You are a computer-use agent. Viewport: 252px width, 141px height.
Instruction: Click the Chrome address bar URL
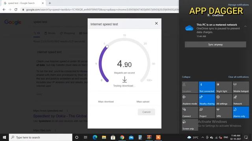tap(102, 9)
